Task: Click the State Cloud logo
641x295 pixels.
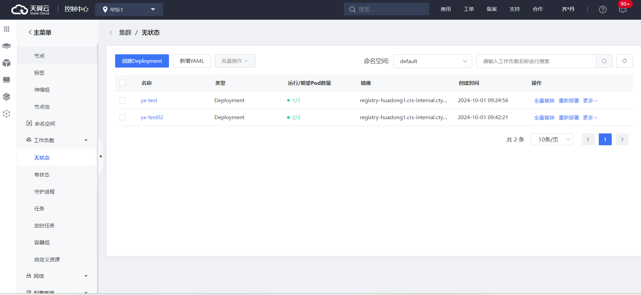Action: coord(30,10)
